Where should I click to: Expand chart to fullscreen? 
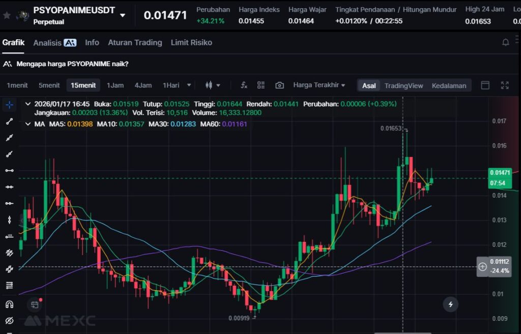pyautogui.click(x=505, y=85)
